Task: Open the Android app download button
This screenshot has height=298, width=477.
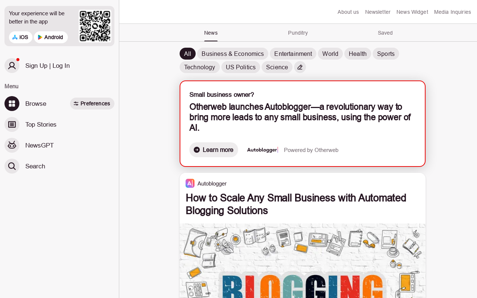Action: (51, 37)
